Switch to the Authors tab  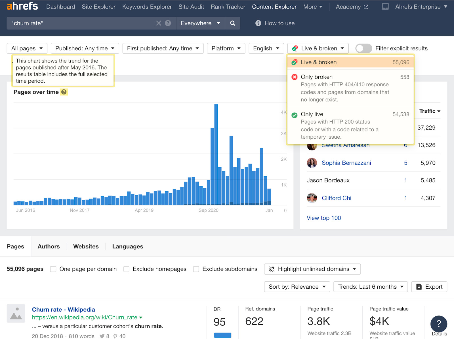48,246
